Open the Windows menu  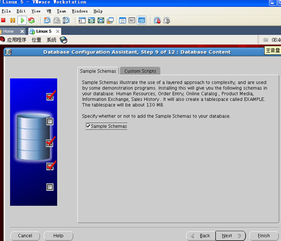pos(80,11)
